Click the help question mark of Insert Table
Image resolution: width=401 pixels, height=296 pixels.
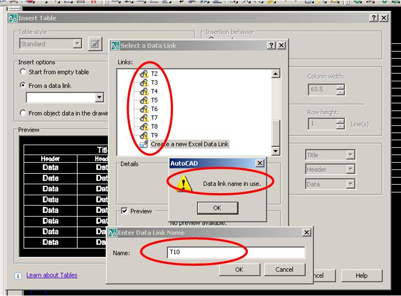[x=373, y=18]
